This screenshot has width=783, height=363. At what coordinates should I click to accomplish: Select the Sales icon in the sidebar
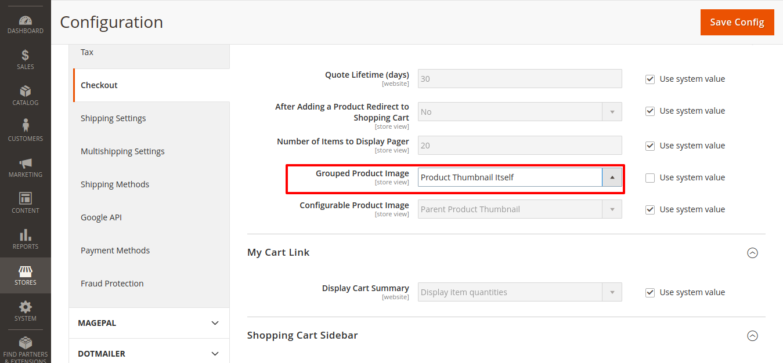coord(25,60)
